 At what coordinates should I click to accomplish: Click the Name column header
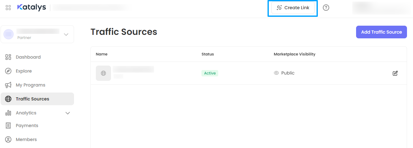102,54
